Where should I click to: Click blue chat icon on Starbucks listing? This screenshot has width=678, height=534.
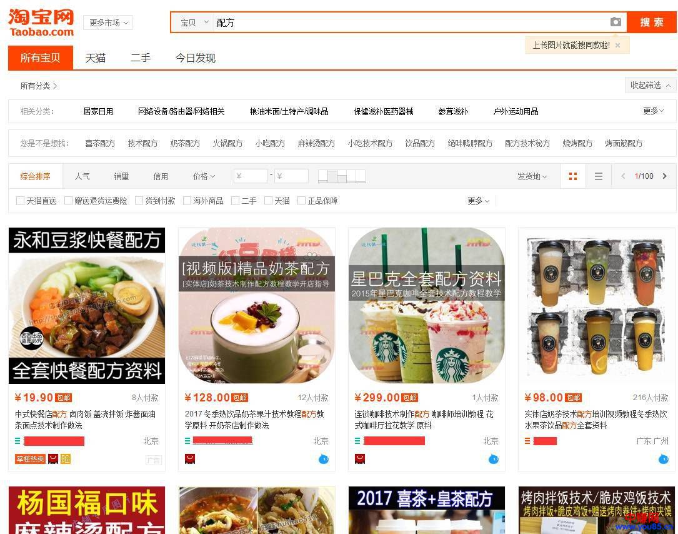click(494, 459)
